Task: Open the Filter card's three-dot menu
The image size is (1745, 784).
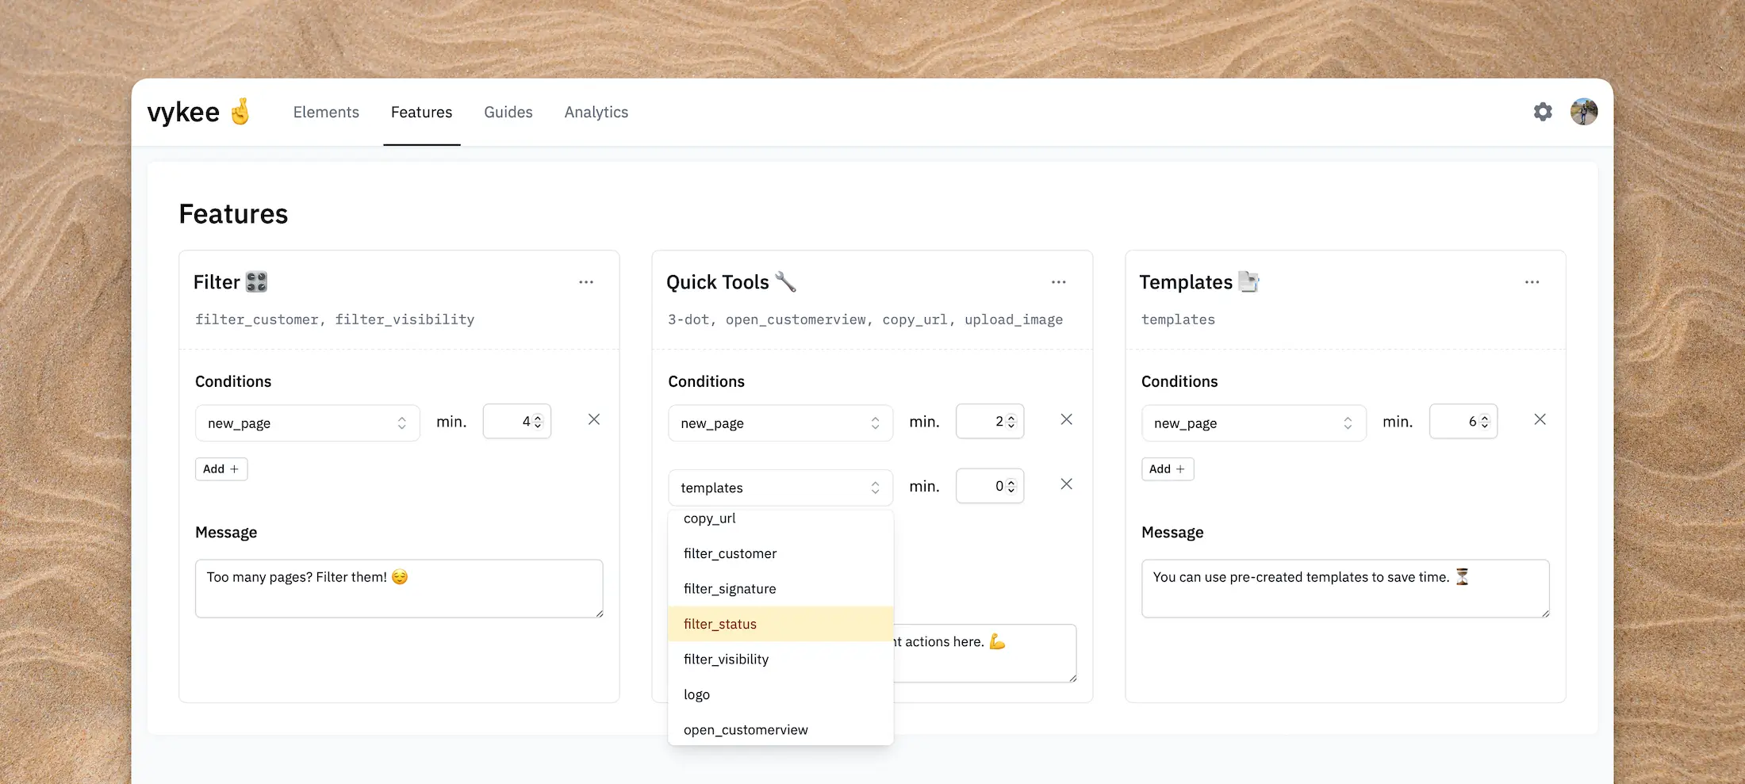Action: [x=586, y=282]
